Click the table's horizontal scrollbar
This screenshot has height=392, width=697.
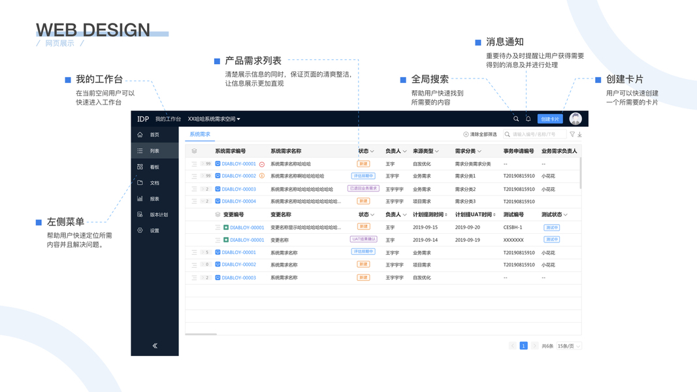(x=201, y=335)
